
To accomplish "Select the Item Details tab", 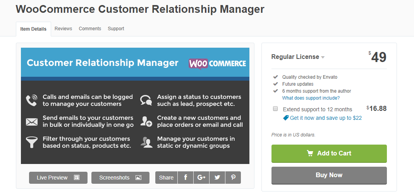I will pyautogui.click(x=33, y=29).
